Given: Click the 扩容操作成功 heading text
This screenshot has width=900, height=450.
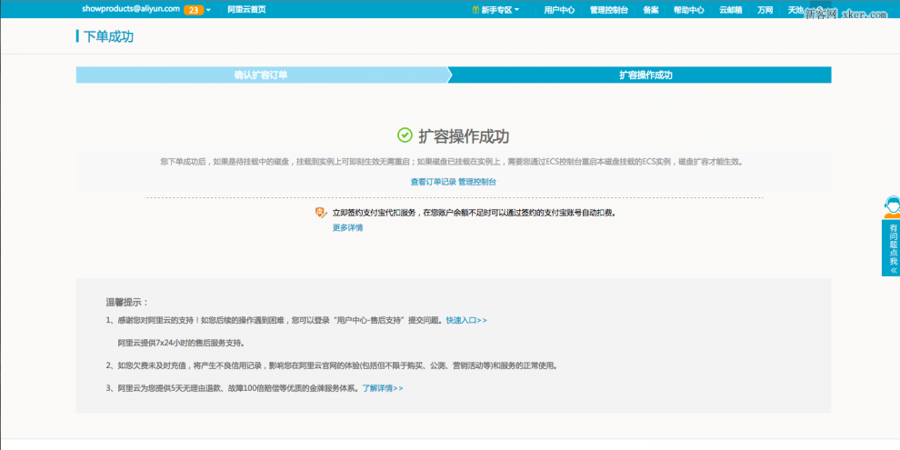Looking at the screenshot, I should tap(464, 136).
